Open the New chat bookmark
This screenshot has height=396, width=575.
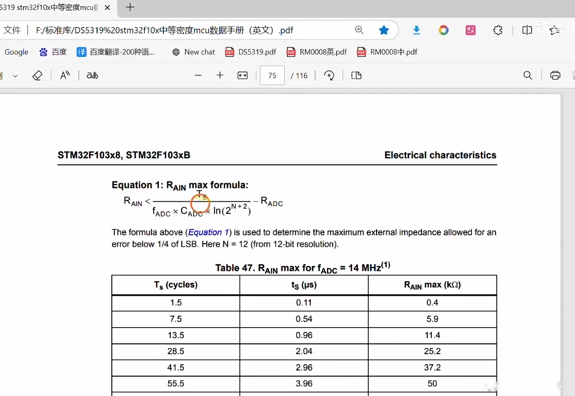point(194,52)
